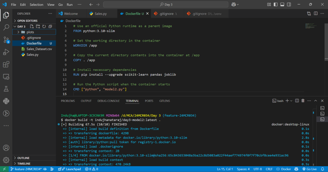Toggle the bottom panel visibility
The height and width of the screenshot is (172, 328).
click(282, 5)
